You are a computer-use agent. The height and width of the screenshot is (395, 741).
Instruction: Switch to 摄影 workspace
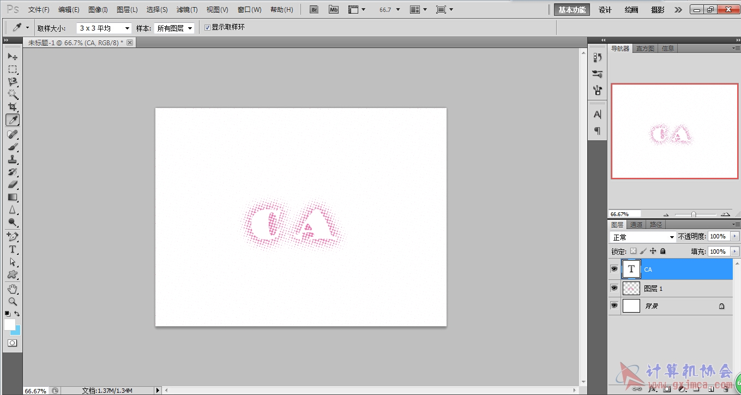[658, 10]
